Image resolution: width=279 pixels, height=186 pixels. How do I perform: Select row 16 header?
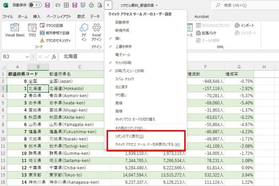point(3,182)
